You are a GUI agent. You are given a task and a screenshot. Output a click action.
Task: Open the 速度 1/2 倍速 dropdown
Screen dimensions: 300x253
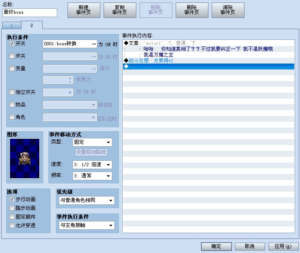pyautogui.click(x=92, y=165)
